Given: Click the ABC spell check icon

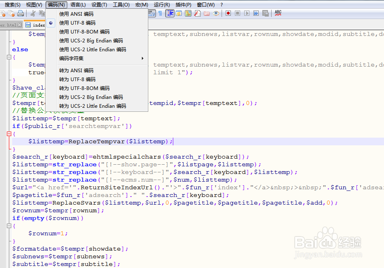Looking at the screenshot, I should point(278,13).
